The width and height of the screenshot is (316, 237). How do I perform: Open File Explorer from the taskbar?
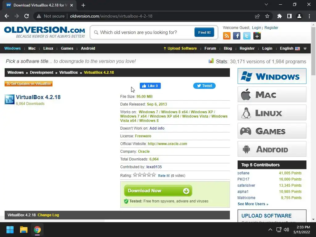pyautogui.click(x=23, y=230)
